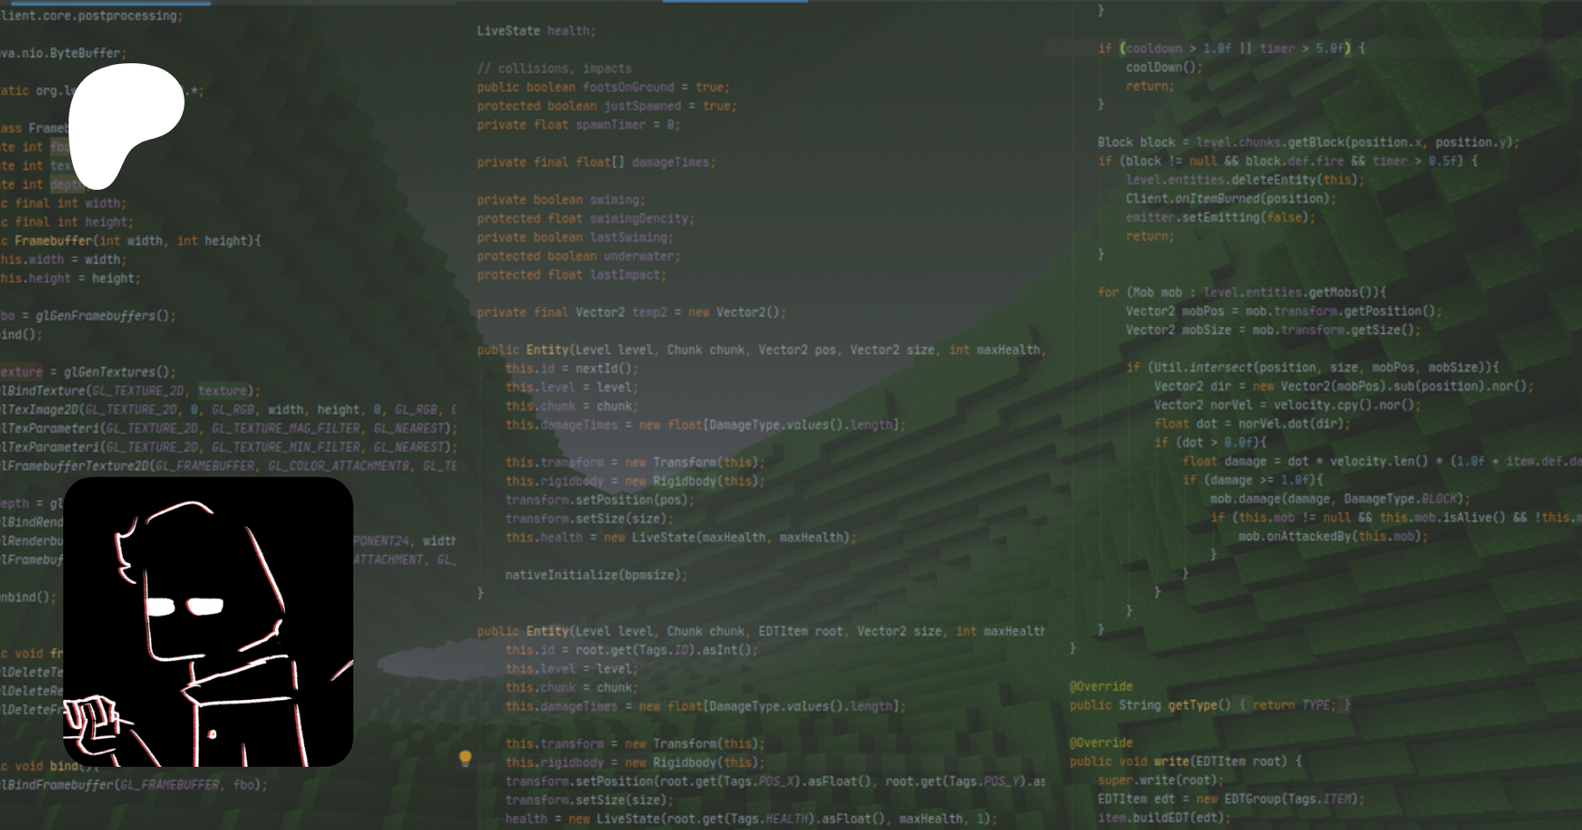Viewport: 1582px width, 830px height.
Task: Click the yellow lightbulb quick-fix icon
Action: (x=465, y=758)
